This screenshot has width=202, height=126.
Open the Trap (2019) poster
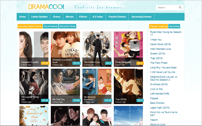click(x=128, y=86)
